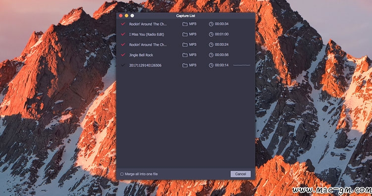Click folder icon next to Jingle Bell Rock
This screenshot has height=196, width=372.
185,55
